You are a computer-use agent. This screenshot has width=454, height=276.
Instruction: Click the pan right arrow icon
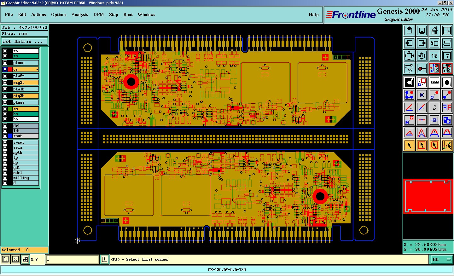[x=422, y=43]
